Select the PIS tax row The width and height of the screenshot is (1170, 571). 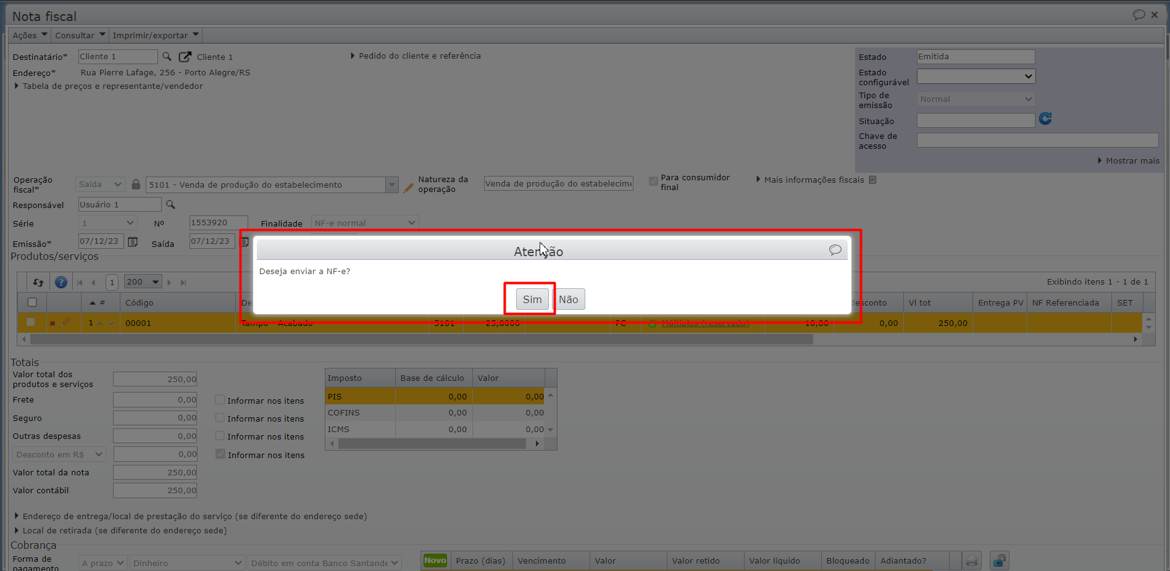coord(435,396)
